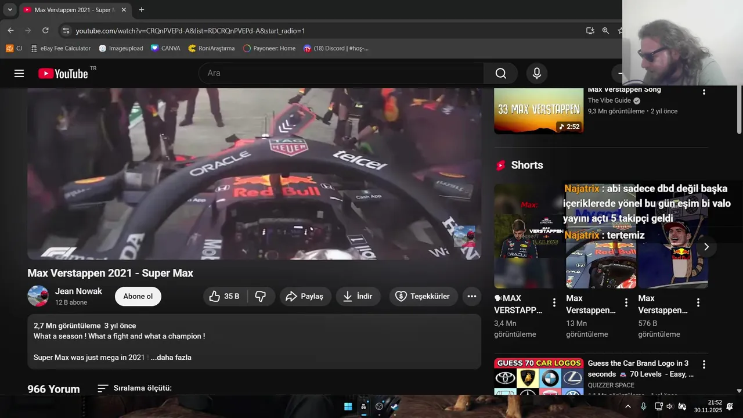
Task: Share the video using Paylaş button
Action: click(x=305, y=296)
